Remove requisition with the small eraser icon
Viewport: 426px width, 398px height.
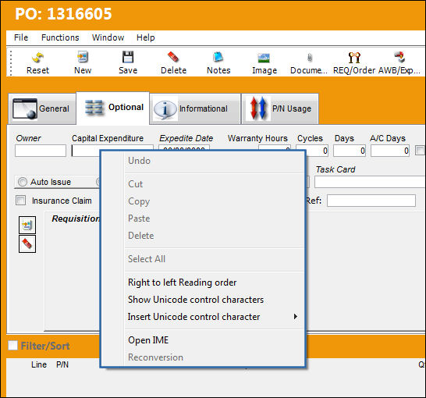27,244
